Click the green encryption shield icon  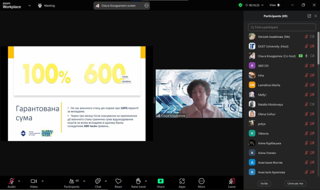(240, 5)
